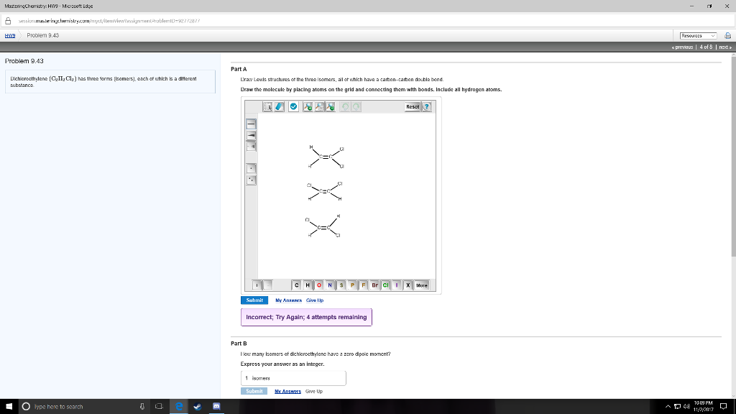Select the single bond tool
The height and width of the screenshot is (414, 736).
[251, 124]
